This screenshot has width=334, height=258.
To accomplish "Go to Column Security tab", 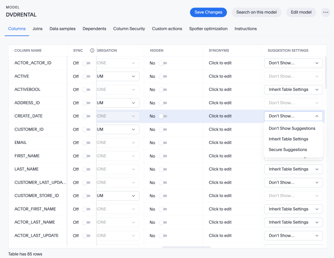I will coord(129,29).
